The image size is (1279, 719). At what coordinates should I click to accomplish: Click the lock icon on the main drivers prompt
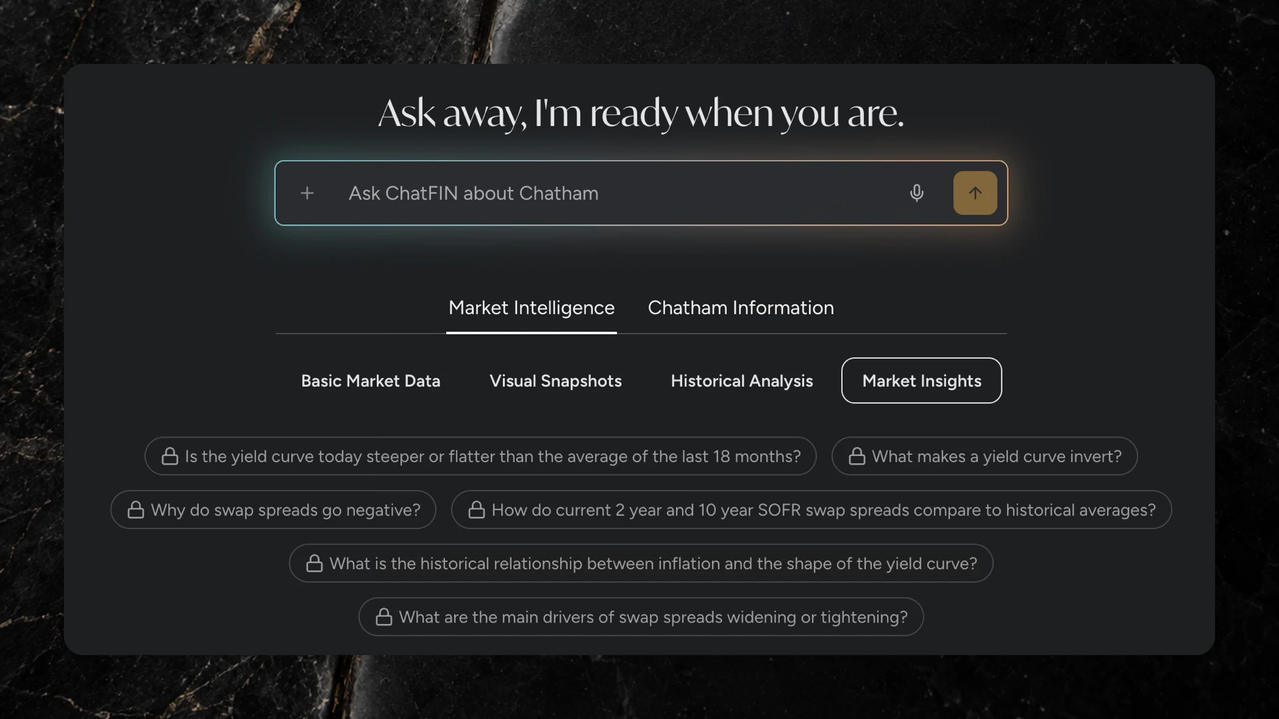point(384,617)
